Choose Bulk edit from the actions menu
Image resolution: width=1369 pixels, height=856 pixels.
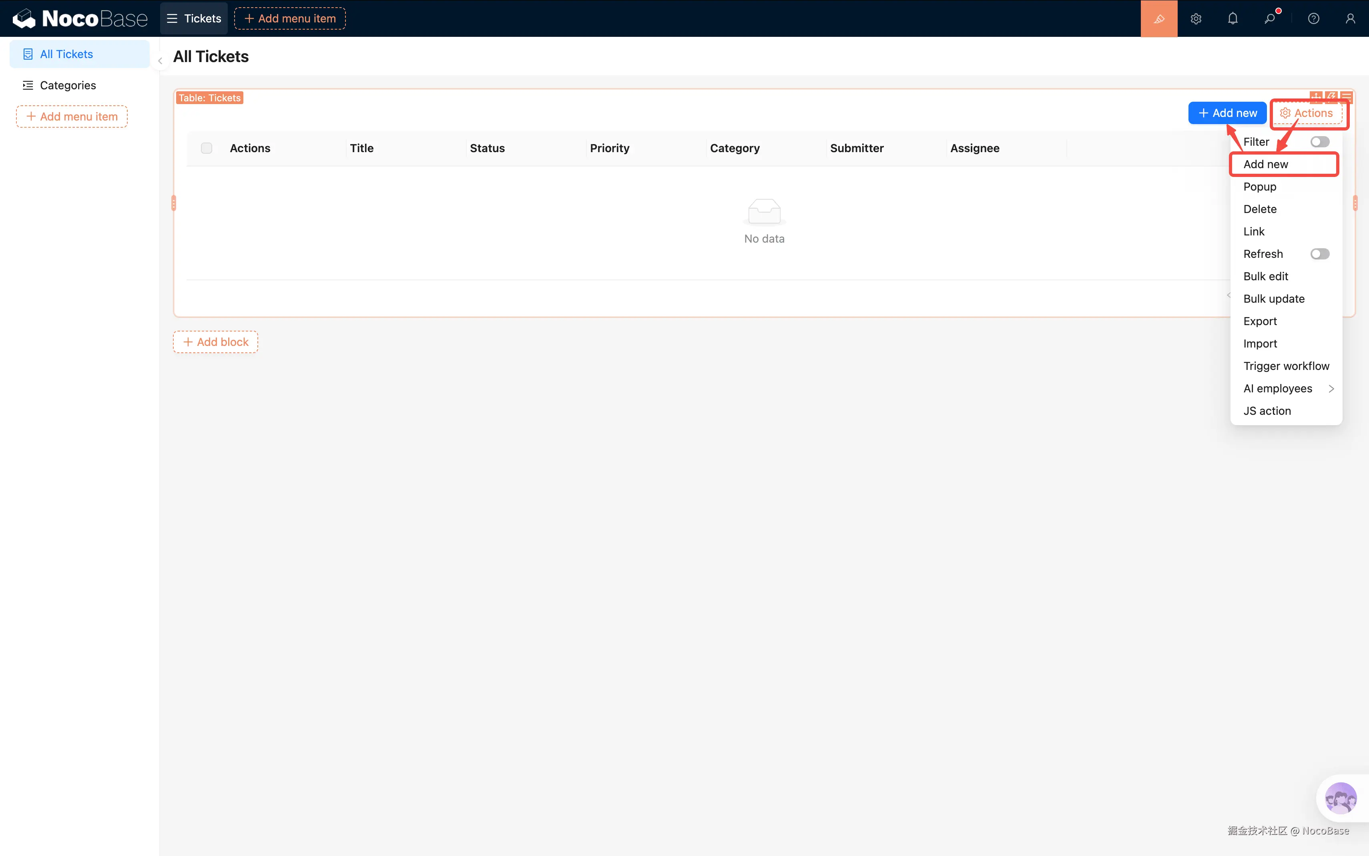1265,276
